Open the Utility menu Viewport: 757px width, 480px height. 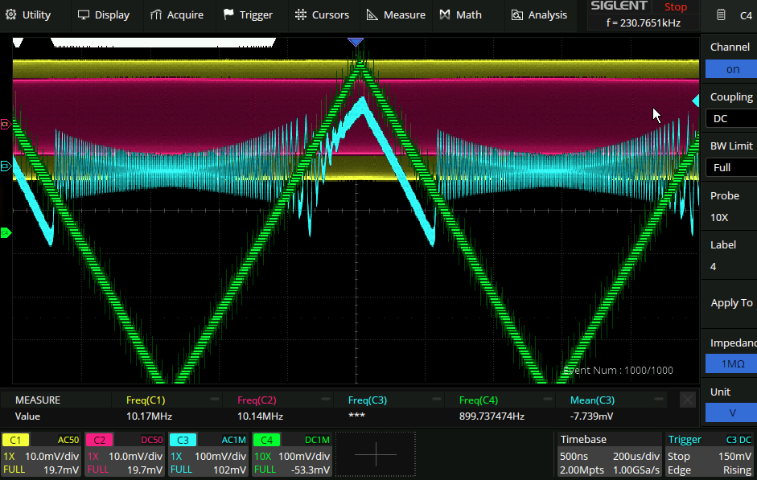click(29, 14)
